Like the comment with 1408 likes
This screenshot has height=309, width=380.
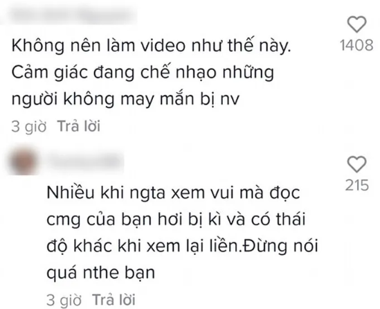[x=356, y=24]
